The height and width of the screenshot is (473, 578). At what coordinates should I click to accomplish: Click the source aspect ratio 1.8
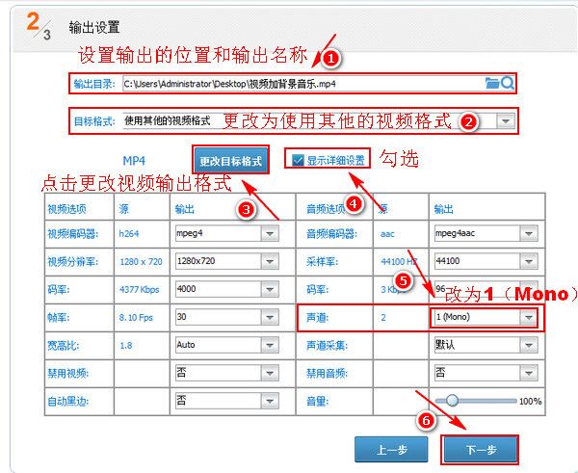tap(125, 346)
